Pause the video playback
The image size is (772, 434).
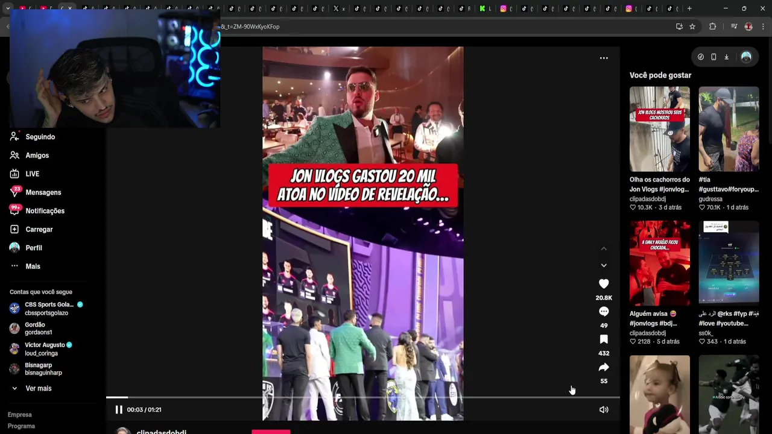coord(119,410)
